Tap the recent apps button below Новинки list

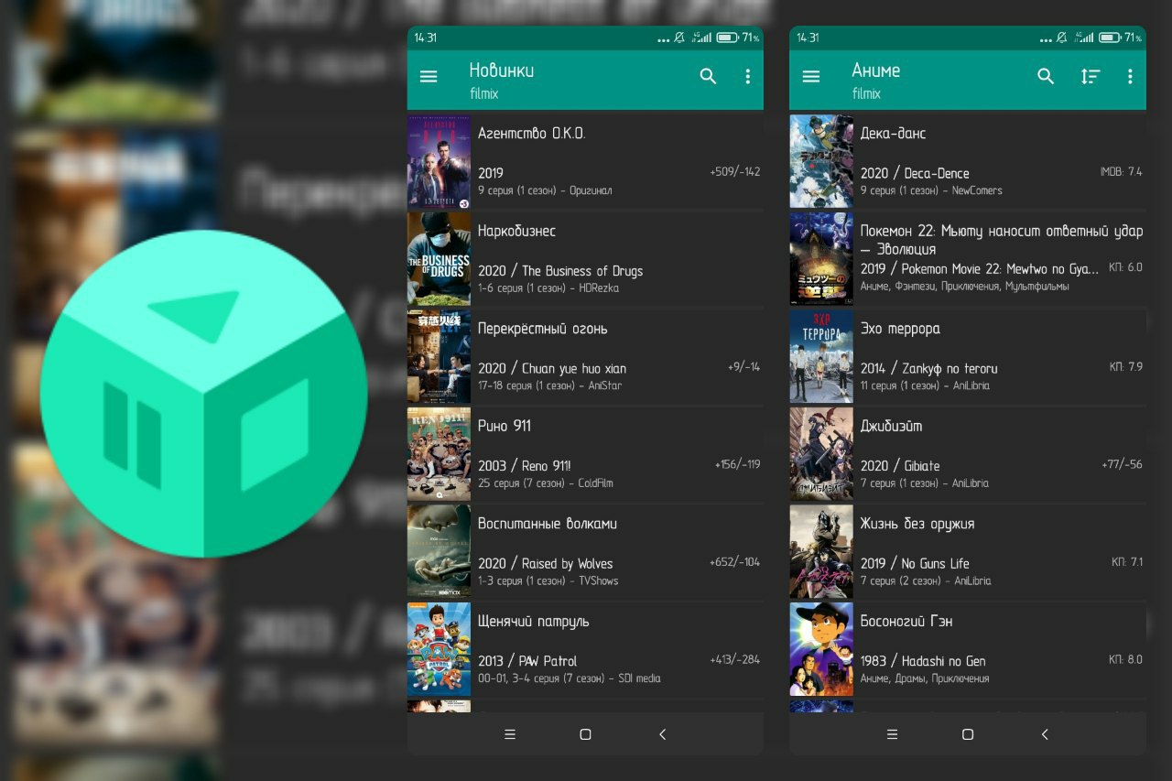(511, 734)
